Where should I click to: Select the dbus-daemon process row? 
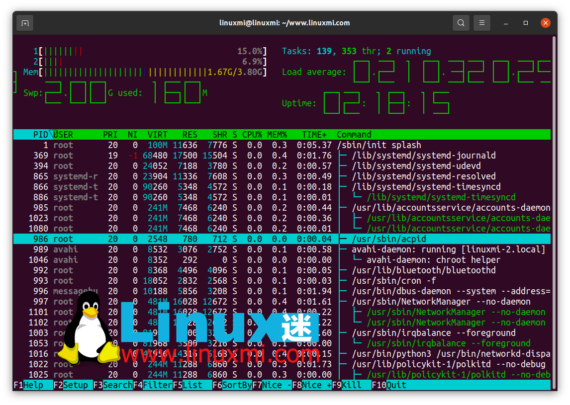282,291
